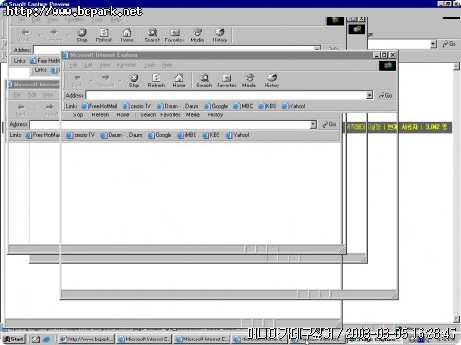Open Google link in left background window Links bar
This screenshot has height=345, width=461.
160,135
